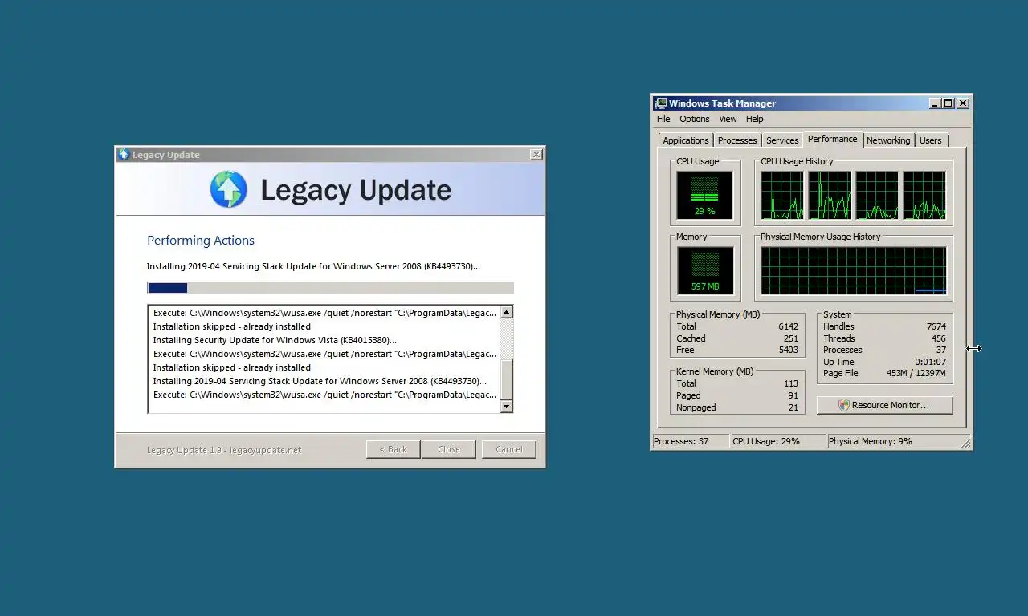This screenshot has width=1028, height=616.
Task: Click the Back button in Legacy Update
Action: (393, 449)
